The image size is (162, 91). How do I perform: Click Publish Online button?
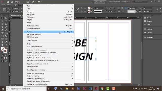coord(99,2)
